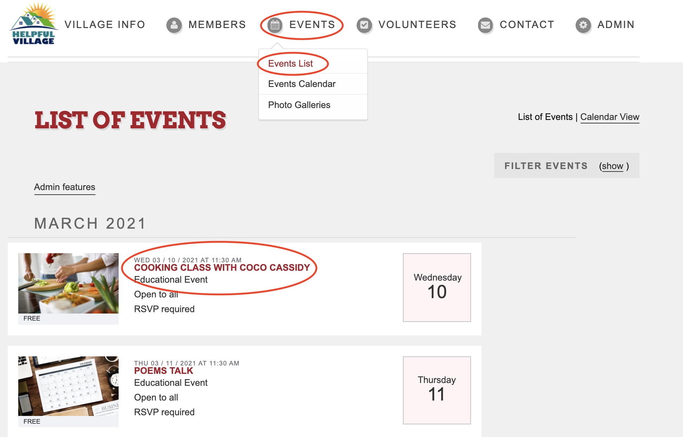The width and height of the screenshot is (683, 437).
Task: Open the Village Info menu
Action: click(x=105, y=25)
